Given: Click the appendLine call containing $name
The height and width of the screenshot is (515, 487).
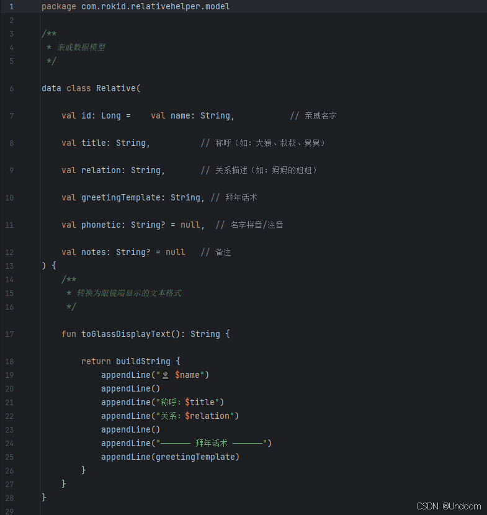Looking at the screenshot, I should point(155,375).
